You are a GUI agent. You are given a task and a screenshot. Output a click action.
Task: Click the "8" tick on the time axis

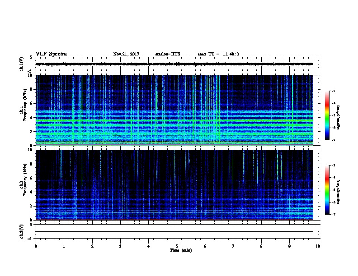pyautogui.click(x=261, y=246)
